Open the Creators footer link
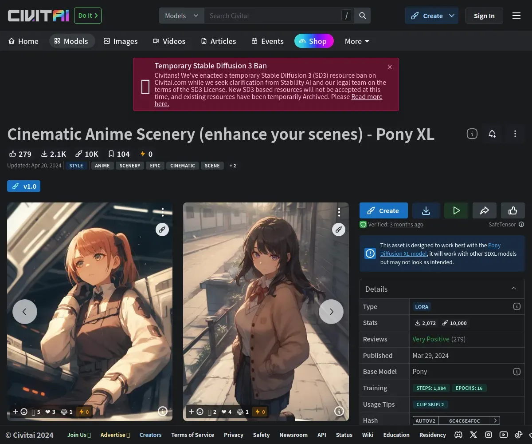Viewport: 532px width, 444px height. point(150,435)
